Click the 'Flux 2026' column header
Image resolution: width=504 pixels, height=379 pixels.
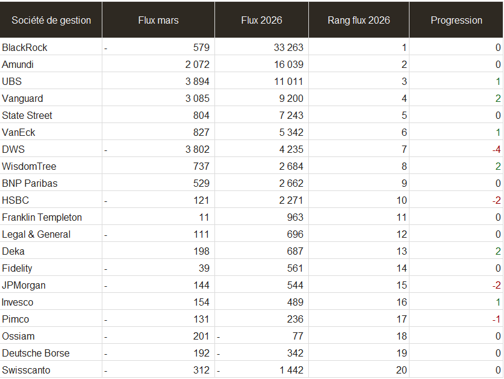click(x=262, y=20)
